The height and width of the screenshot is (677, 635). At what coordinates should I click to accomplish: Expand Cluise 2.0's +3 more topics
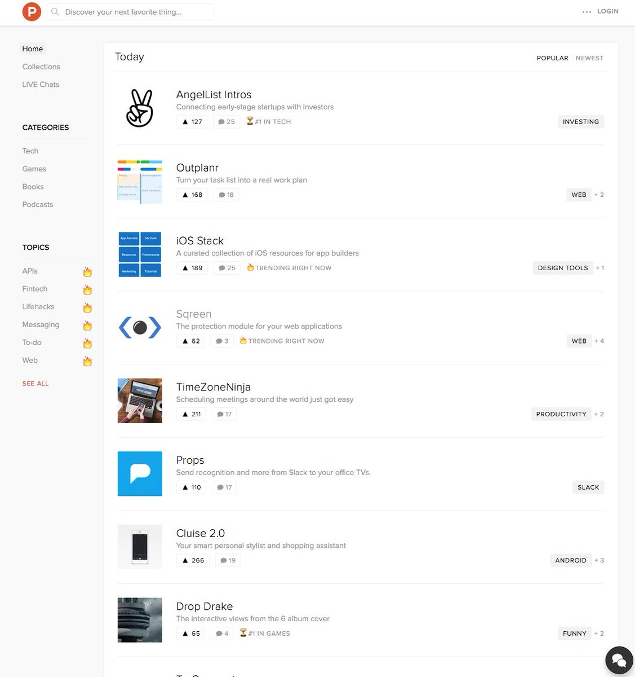(599, 560)
